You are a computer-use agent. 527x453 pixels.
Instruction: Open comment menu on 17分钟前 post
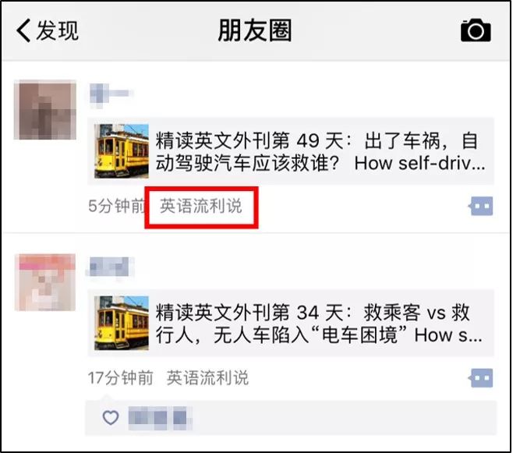pos(481,378)
